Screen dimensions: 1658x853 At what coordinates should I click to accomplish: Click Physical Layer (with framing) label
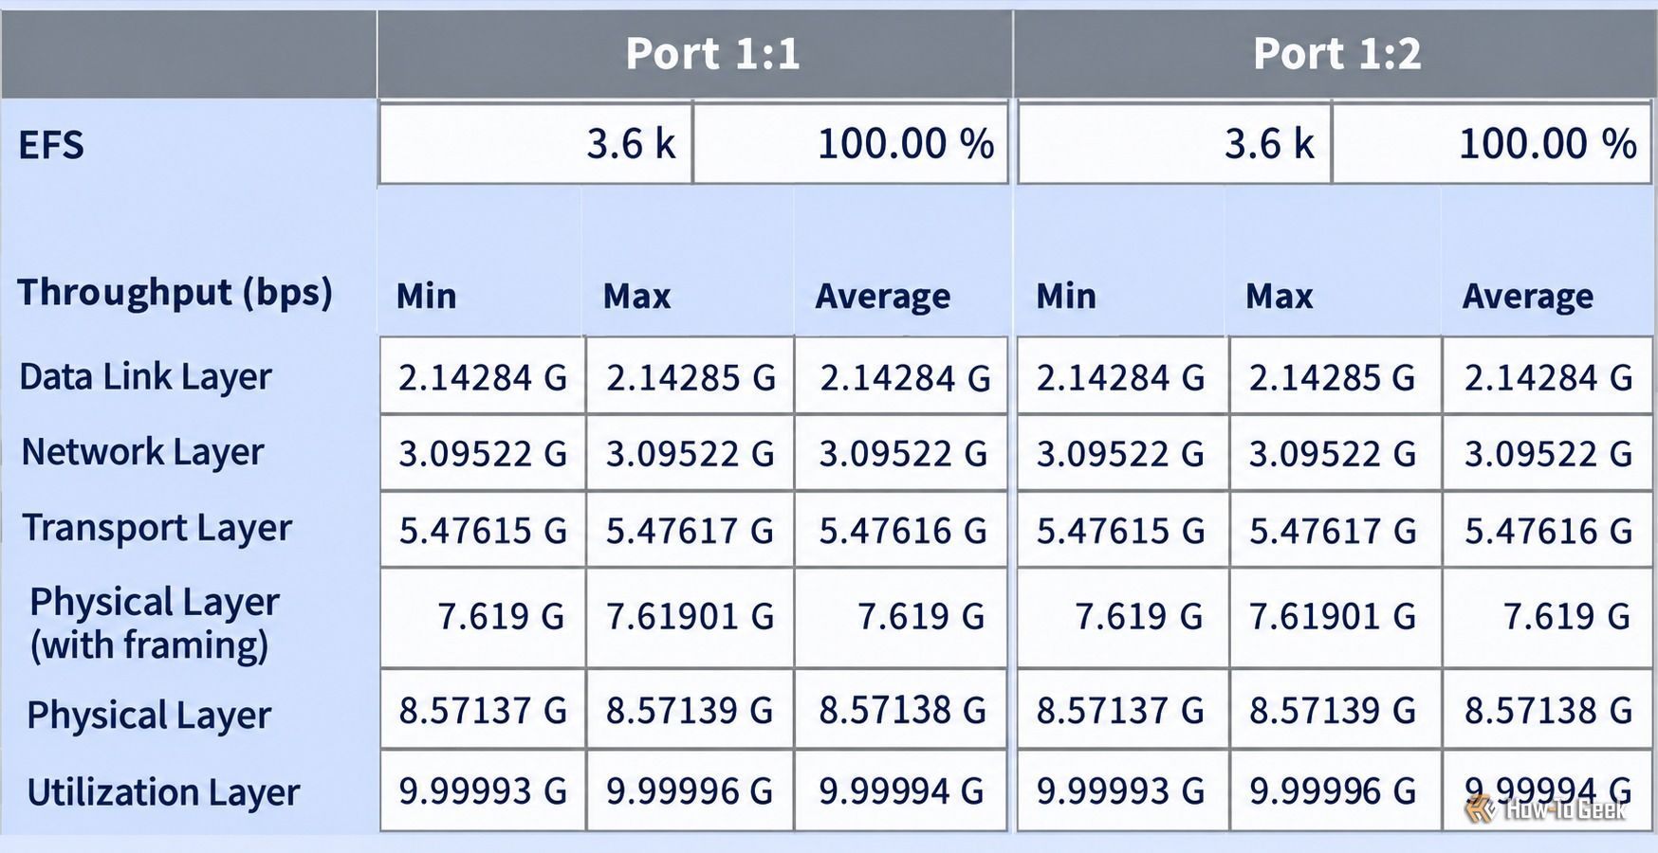click(154, 624)
